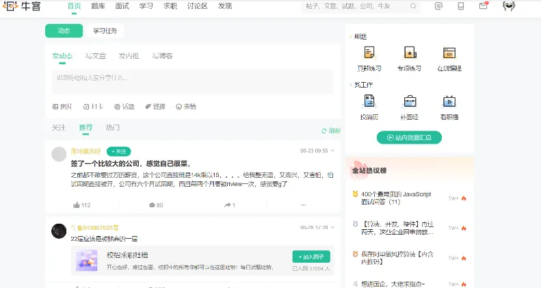Image resolution: width=541 pixels, height=288 pixels.
Task: Click the text 22届应该是被抛弃的一届
Action: (x=104, y=239)
